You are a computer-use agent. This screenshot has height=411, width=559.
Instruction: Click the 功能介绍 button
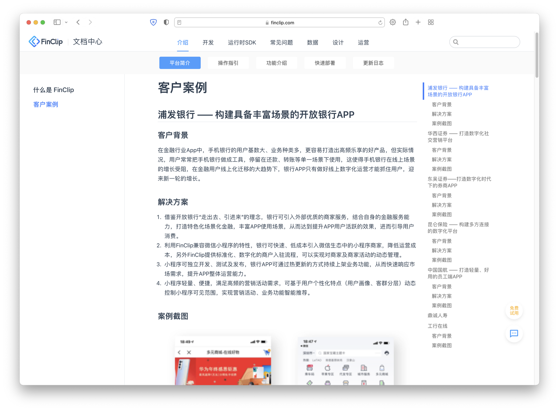[x=277, y=63]
